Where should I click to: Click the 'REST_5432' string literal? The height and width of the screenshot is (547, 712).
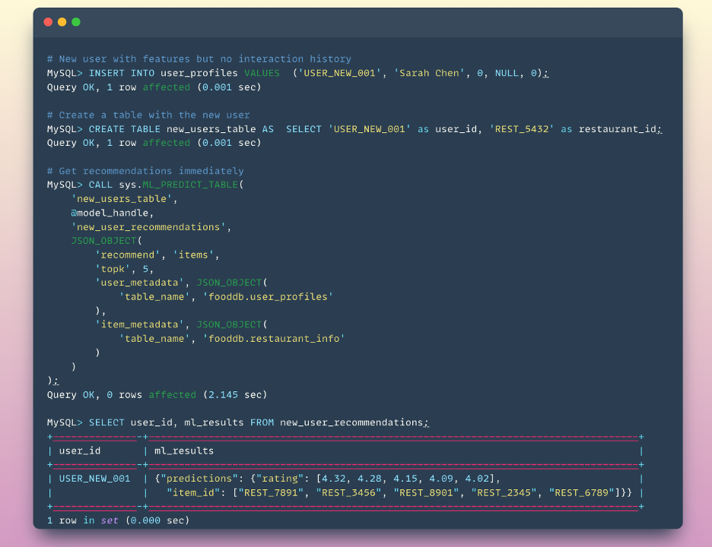(522, 129)
